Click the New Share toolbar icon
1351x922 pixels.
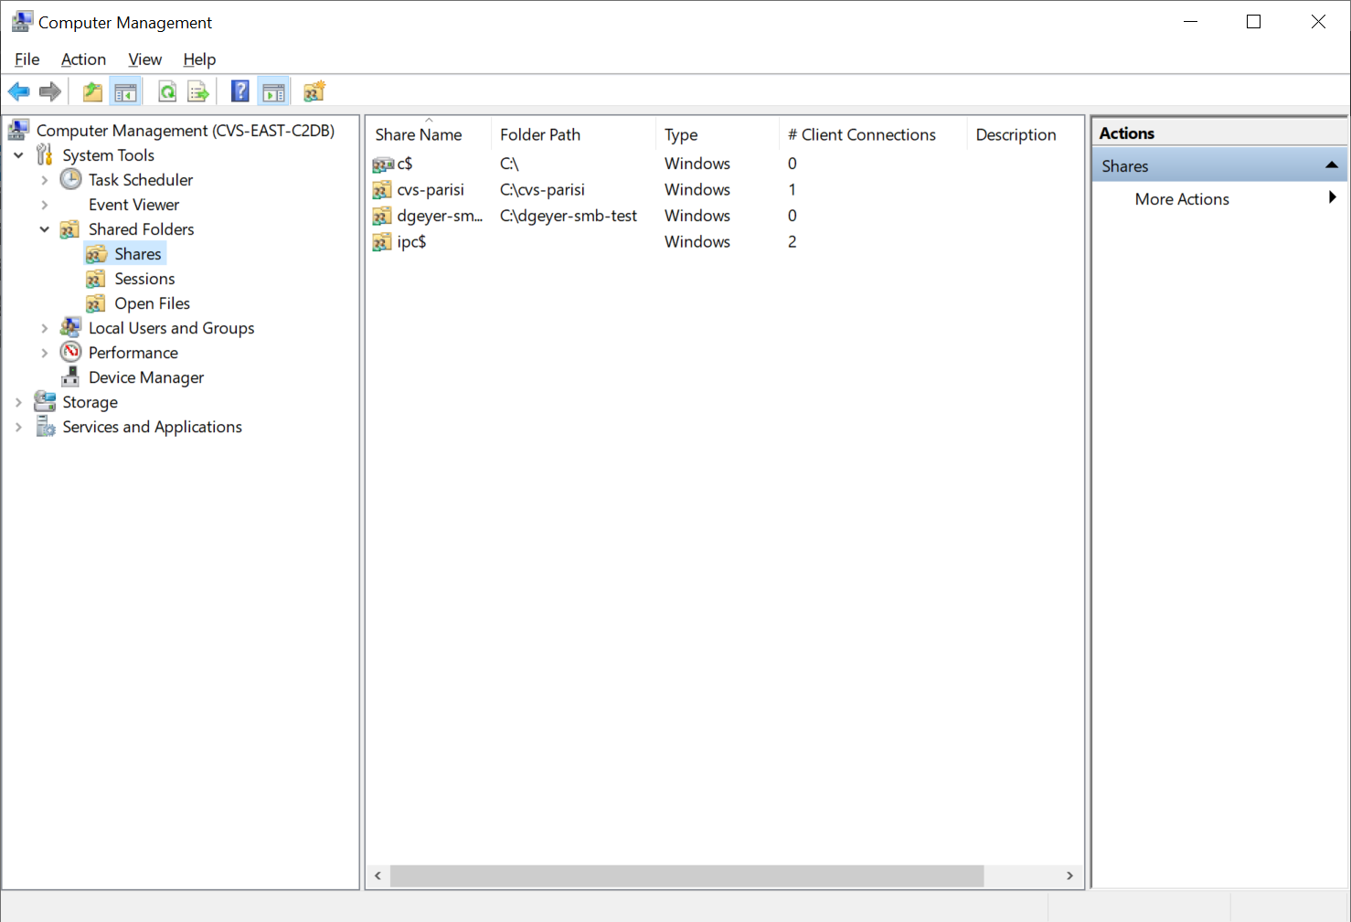(x=314, y=91)
